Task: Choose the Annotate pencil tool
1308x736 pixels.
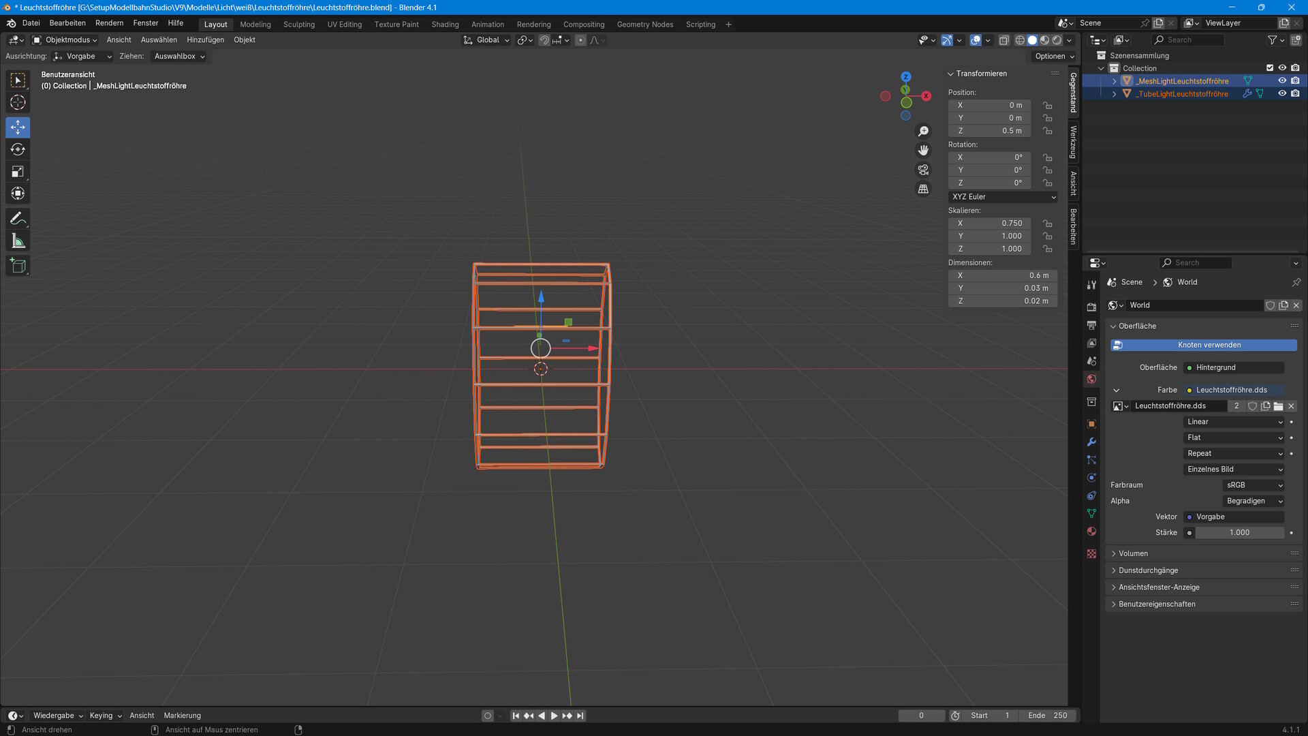Action: click(18, 219)
